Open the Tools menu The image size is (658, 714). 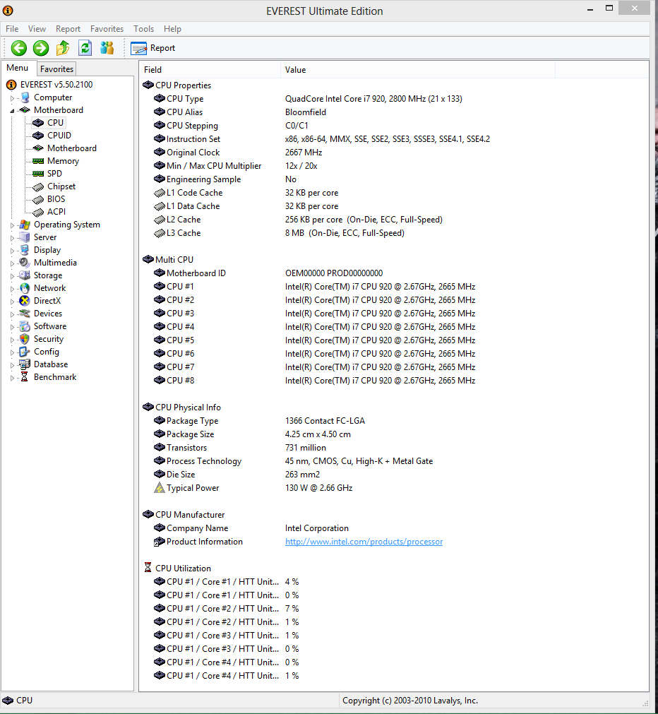[x=143, y=29]
